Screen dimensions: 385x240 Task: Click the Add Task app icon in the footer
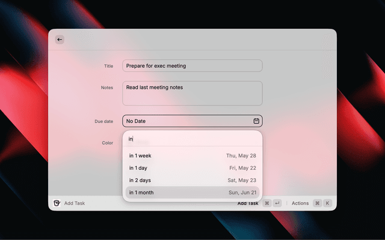pyautogui.click(x=57, y=203)
